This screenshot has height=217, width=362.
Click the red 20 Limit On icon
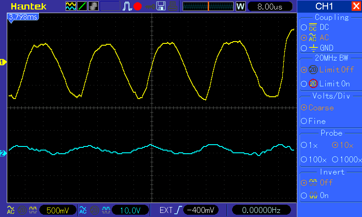pyautogui.click(x=313, y=84)
